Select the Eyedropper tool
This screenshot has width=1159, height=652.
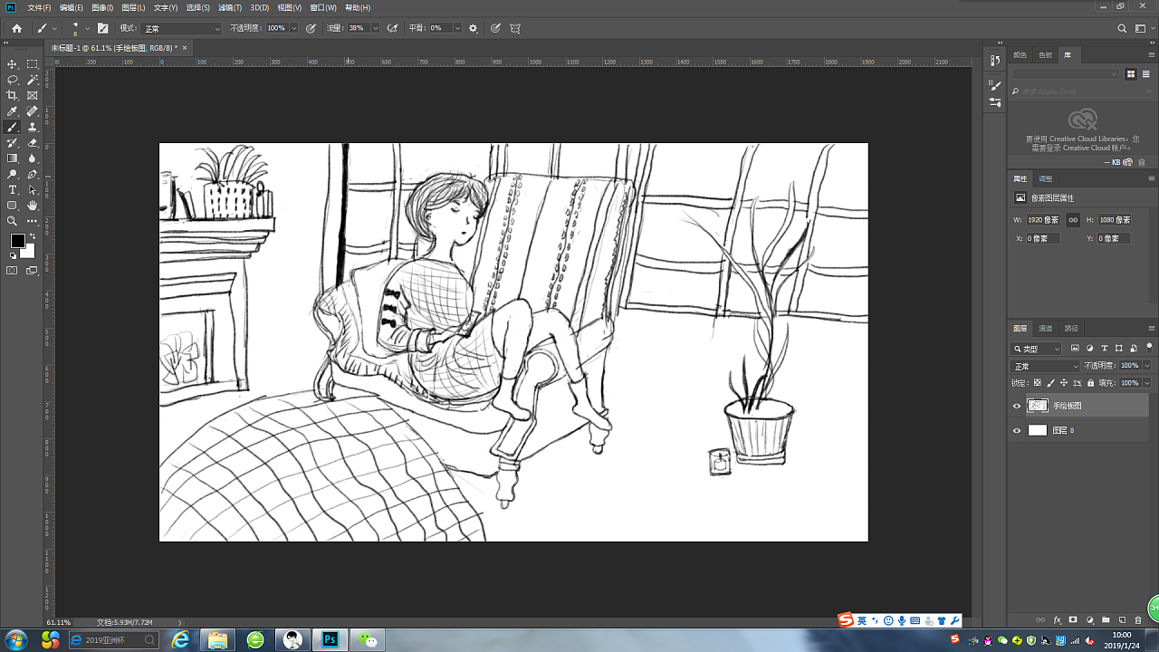(13, 111)
